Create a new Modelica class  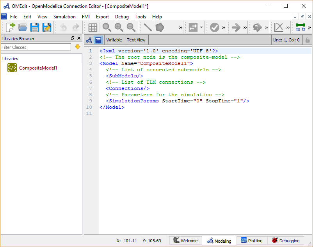point(10,27)
